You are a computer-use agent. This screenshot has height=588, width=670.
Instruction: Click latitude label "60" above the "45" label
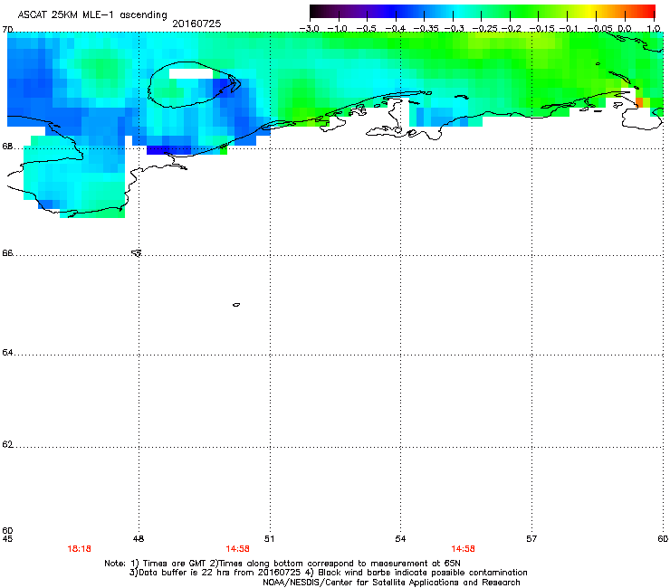coord(7,530)
